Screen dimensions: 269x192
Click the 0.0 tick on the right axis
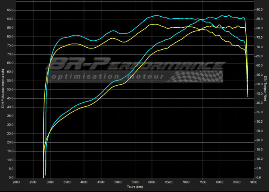pyautogui.click(x=258, y=178)
